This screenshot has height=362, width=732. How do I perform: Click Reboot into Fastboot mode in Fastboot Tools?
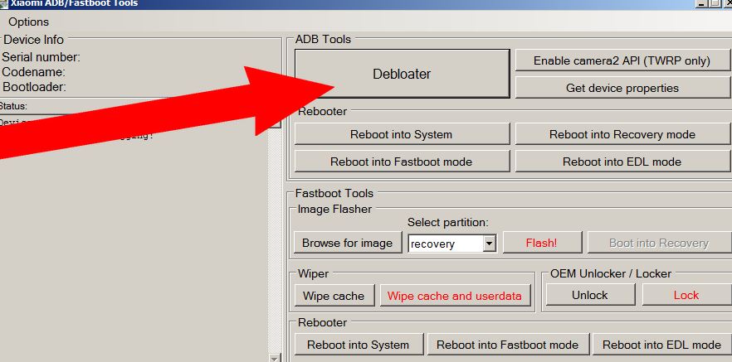tap(508, 345)
